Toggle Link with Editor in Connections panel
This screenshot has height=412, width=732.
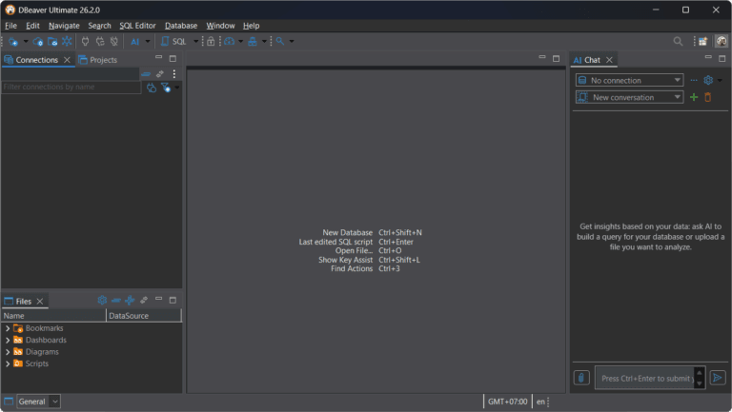[160, 74]
